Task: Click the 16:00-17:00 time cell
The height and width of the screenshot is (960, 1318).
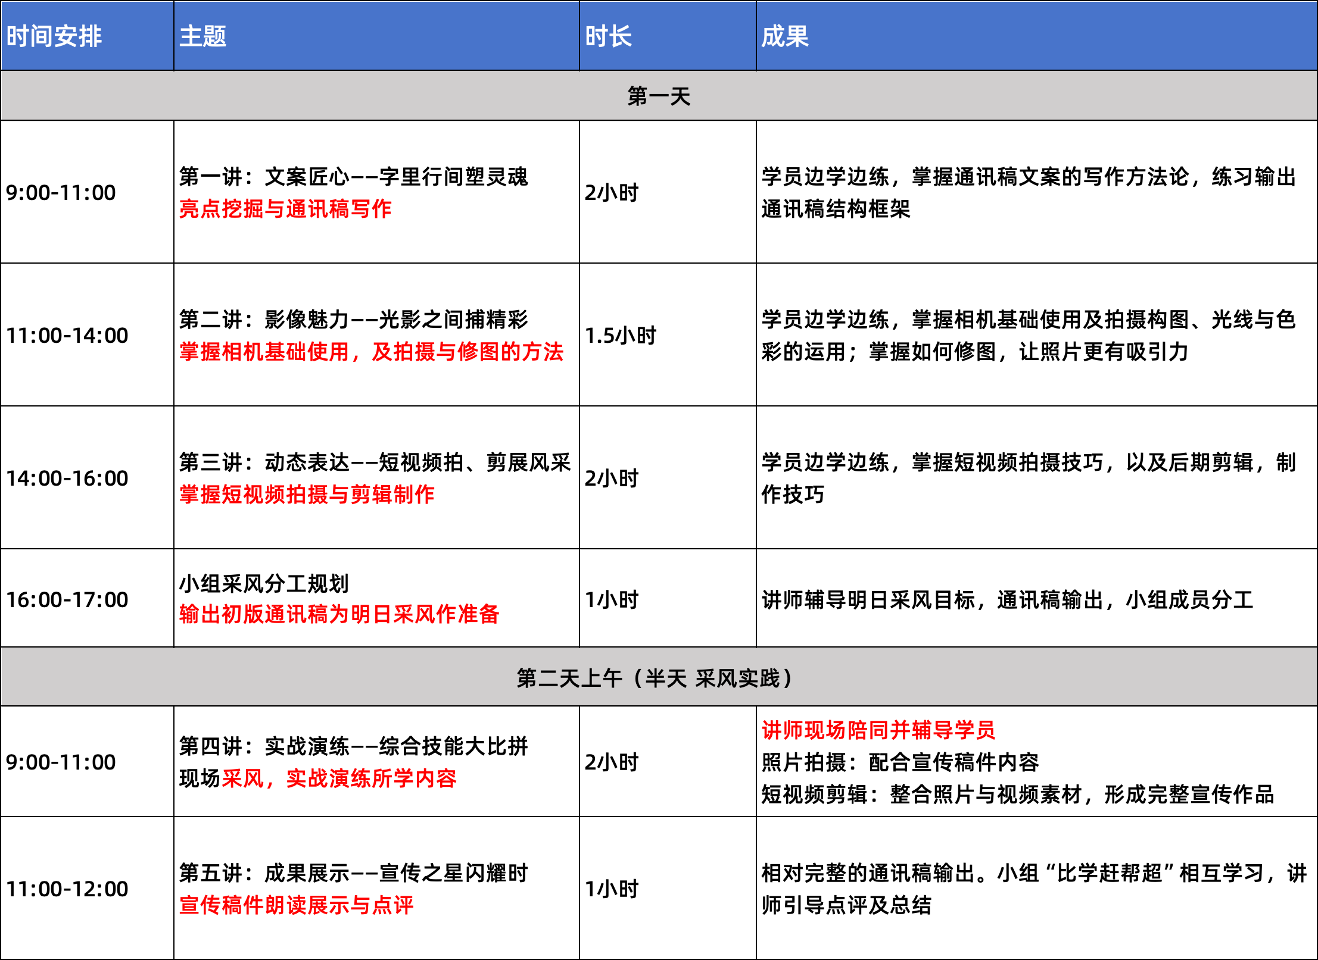Action: click(88, 599)
